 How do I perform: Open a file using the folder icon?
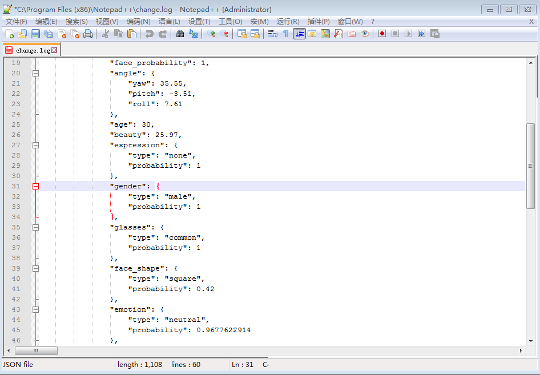tap(22, 34)
